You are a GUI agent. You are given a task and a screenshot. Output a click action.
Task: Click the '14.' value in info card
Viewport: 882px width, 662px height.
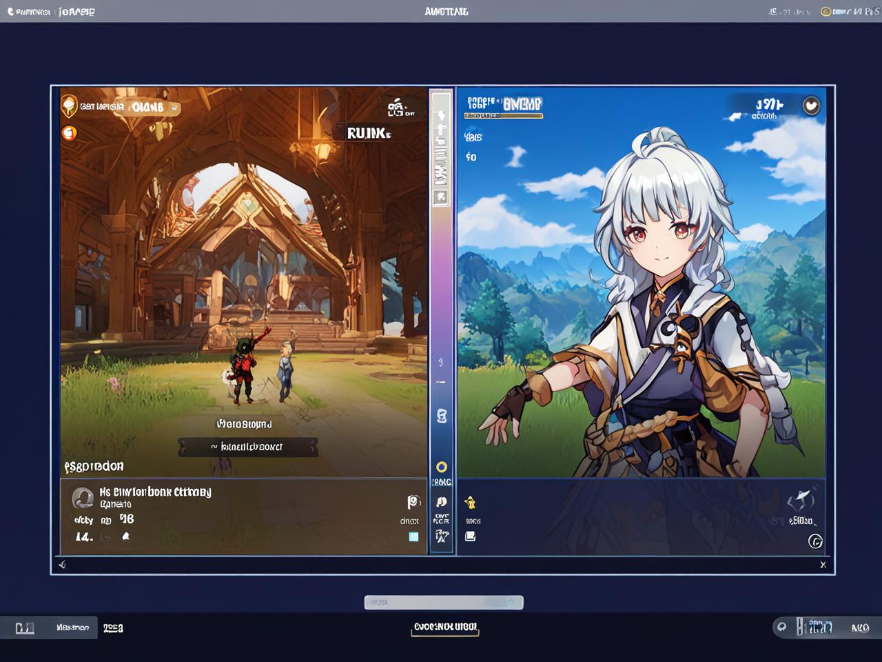(x=84, y=536)
